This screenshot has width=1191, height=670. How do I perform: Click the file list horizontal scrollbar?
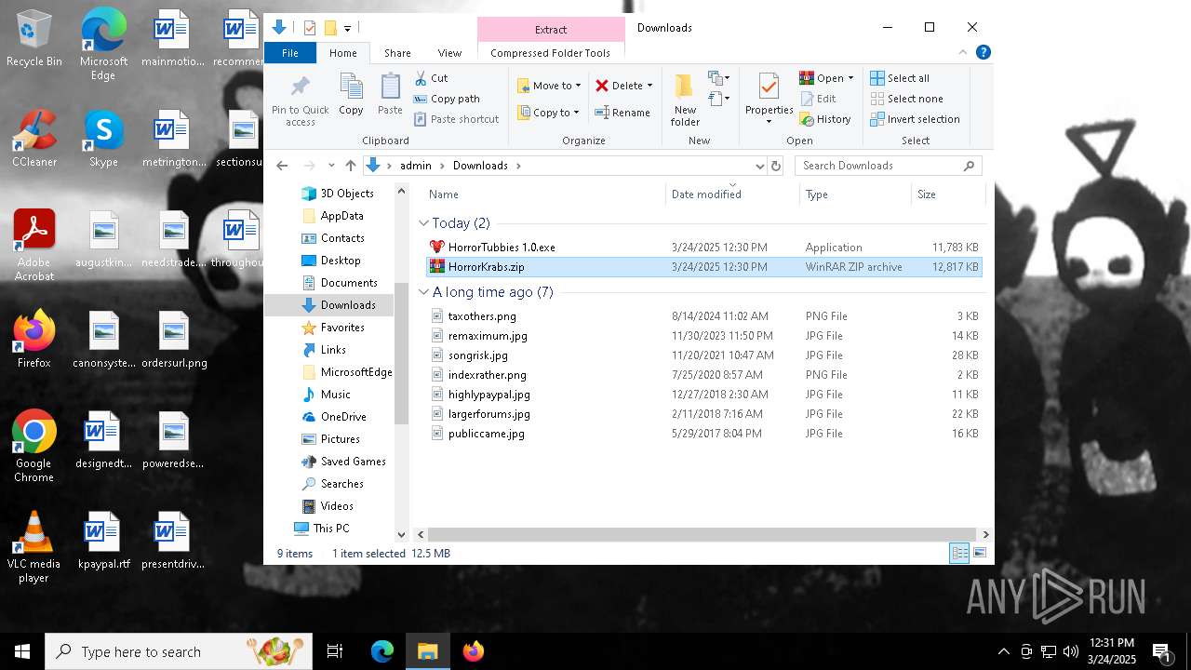tap(703, 534)
